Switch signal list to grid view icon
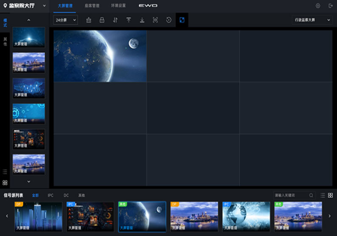This screenshot has width=337, height=236. 330,195
